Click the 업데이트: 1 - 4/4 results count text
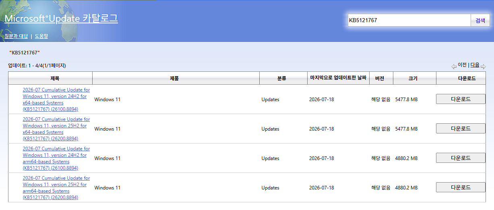Image resolution: width=494 pixels, height=210 pixels. coord(37,65)
